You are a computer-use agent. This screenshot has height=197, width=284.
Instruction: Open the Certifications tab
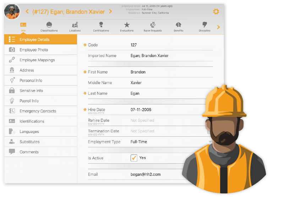101,27
